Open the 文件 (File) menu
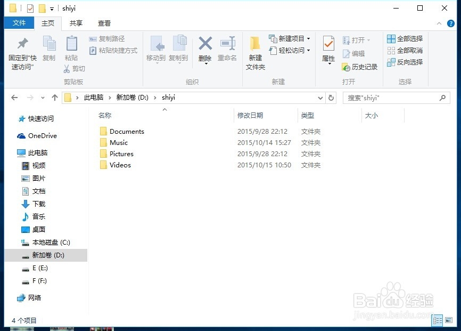The image size is (461, 331). coord(19,23)
